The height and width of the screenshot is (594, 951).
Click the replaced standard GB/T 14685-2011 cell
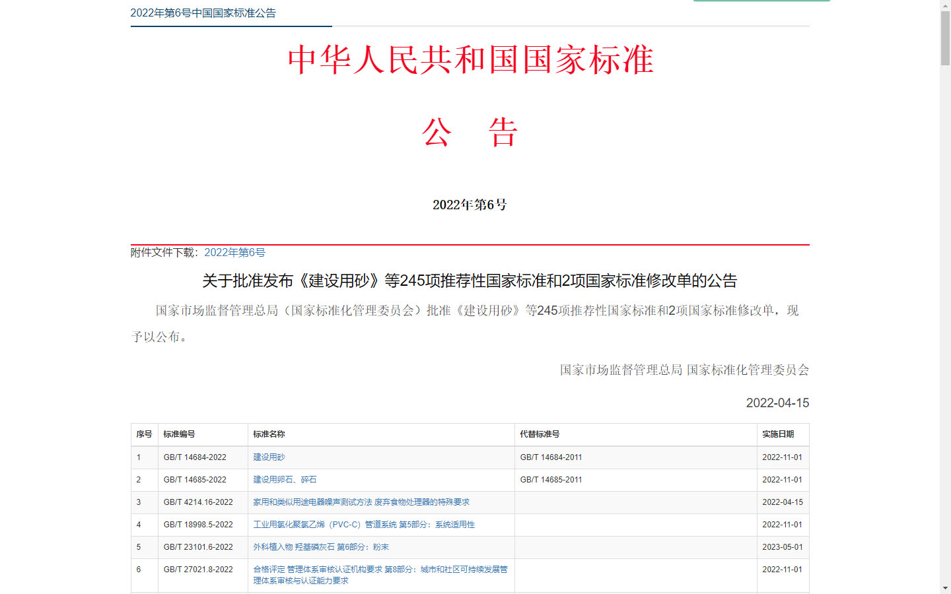(x=551, y=480)
